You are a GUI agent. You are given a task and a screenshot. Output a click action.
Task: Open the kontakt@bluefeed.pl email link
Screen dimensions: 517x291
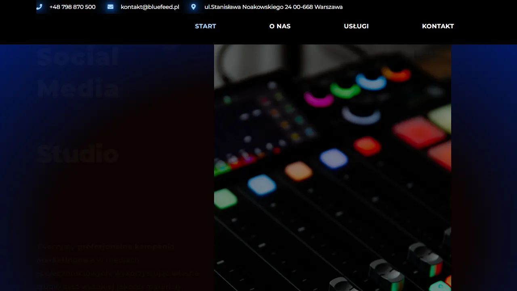coord(150,7)
